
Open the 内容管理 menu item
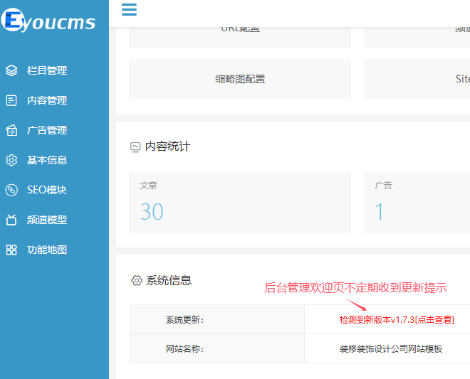tap(47, 100)
